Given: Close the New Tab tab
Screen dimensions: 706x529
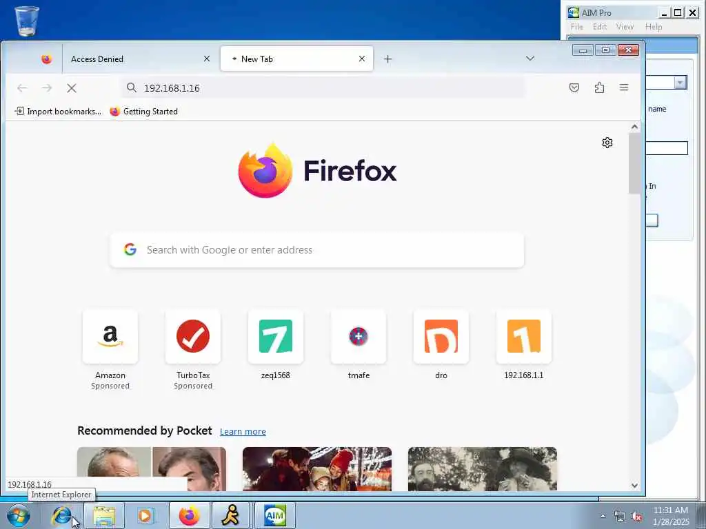Looking at the screenshot, I should coord(361,59).
